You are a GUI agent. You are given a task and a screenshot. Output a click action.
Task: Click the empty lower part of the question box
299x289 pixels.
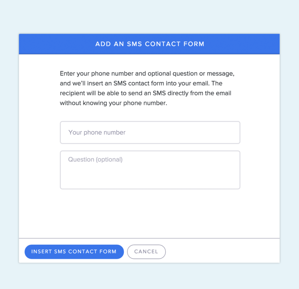tap(150, 178)
